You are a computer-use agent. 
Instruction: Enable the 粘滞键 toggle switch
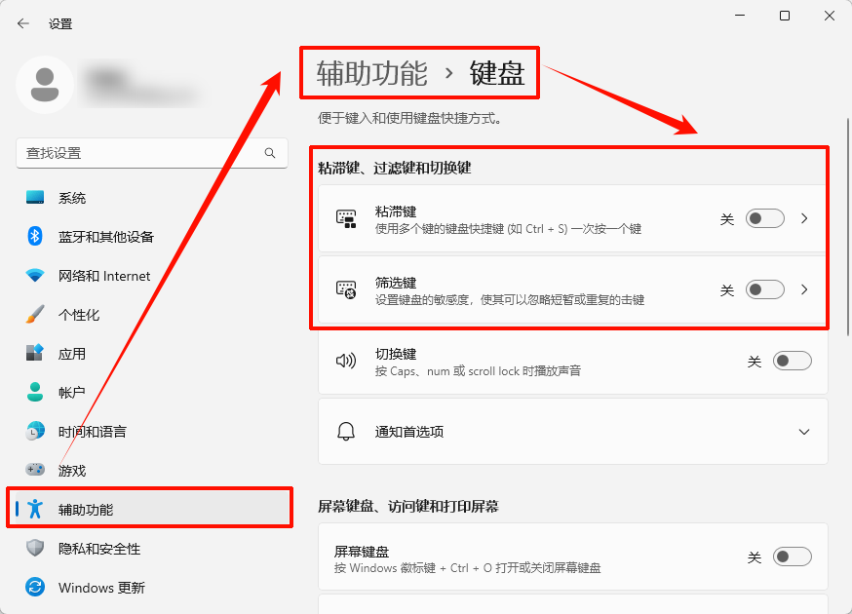point(765,218)
